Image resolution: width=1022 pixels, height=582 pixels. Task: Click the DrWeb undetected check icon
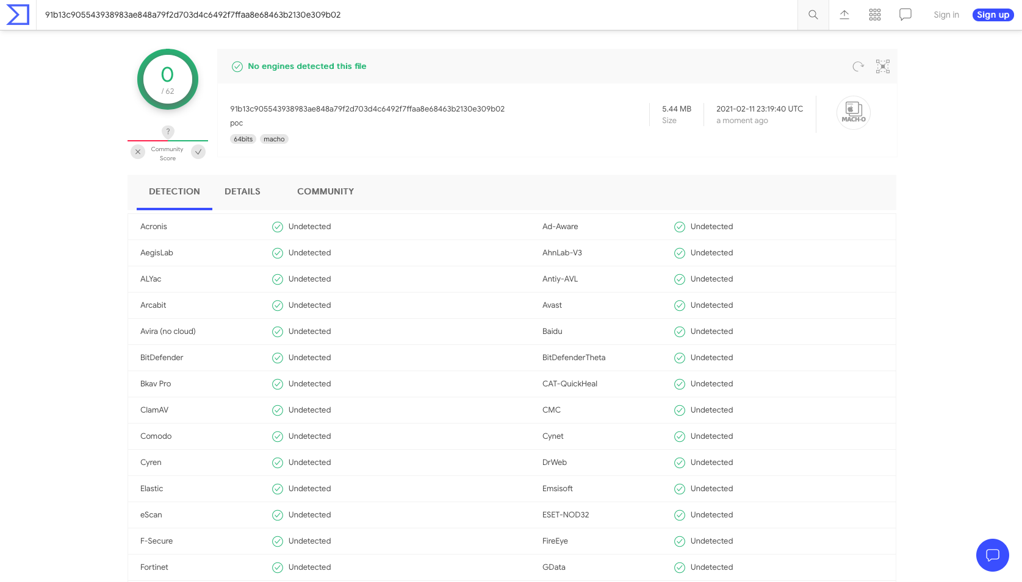(680, 463)
